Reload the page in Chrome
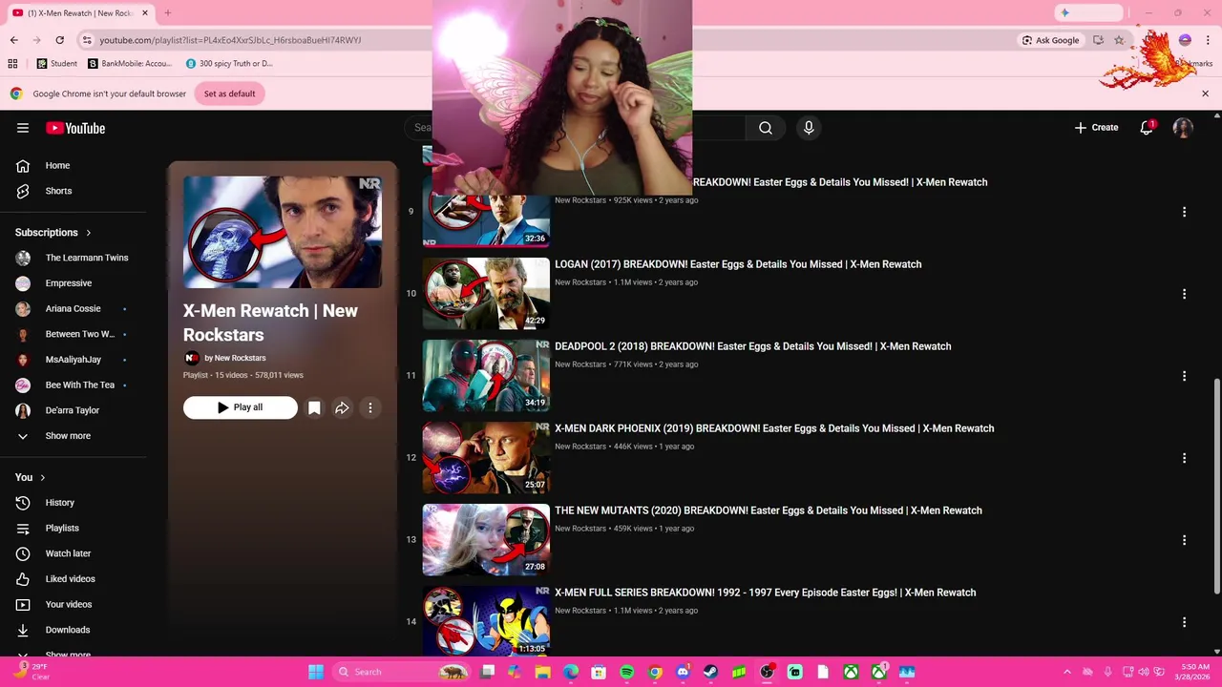The height and width of the screenshot is (687, 1222). [x=59, y=40]
